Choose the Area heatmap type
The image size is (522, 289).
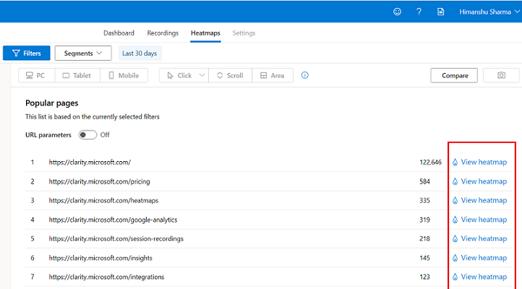(x=273, y=75)
